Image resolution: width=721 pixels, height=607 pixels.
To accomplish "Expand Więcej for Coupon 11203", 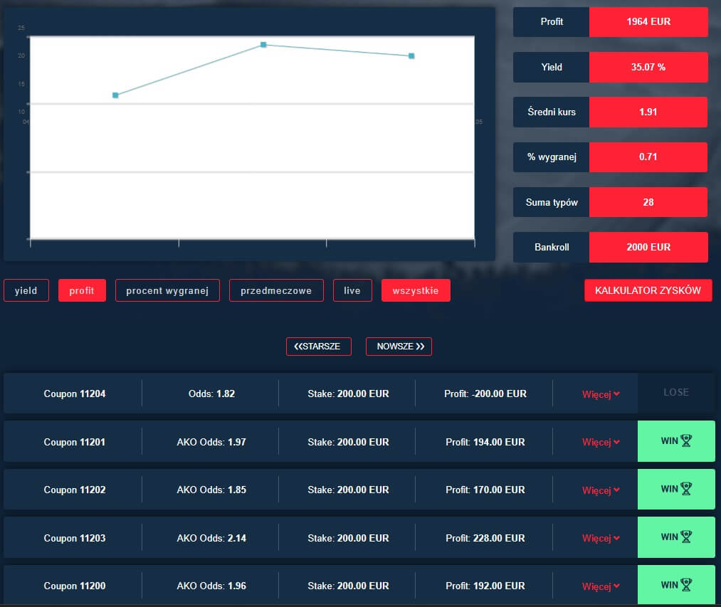I will [x=601, y=538].
